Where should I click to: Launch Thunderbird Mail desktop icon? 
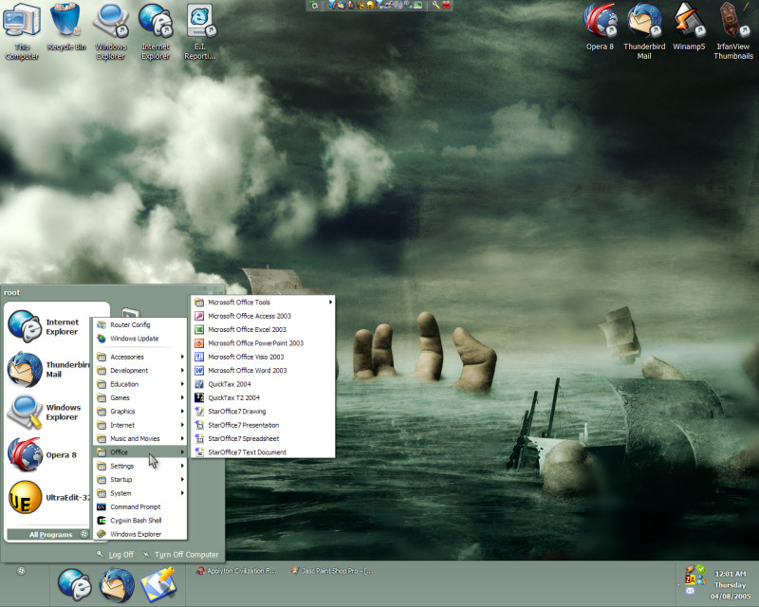(x=644, y=21)
